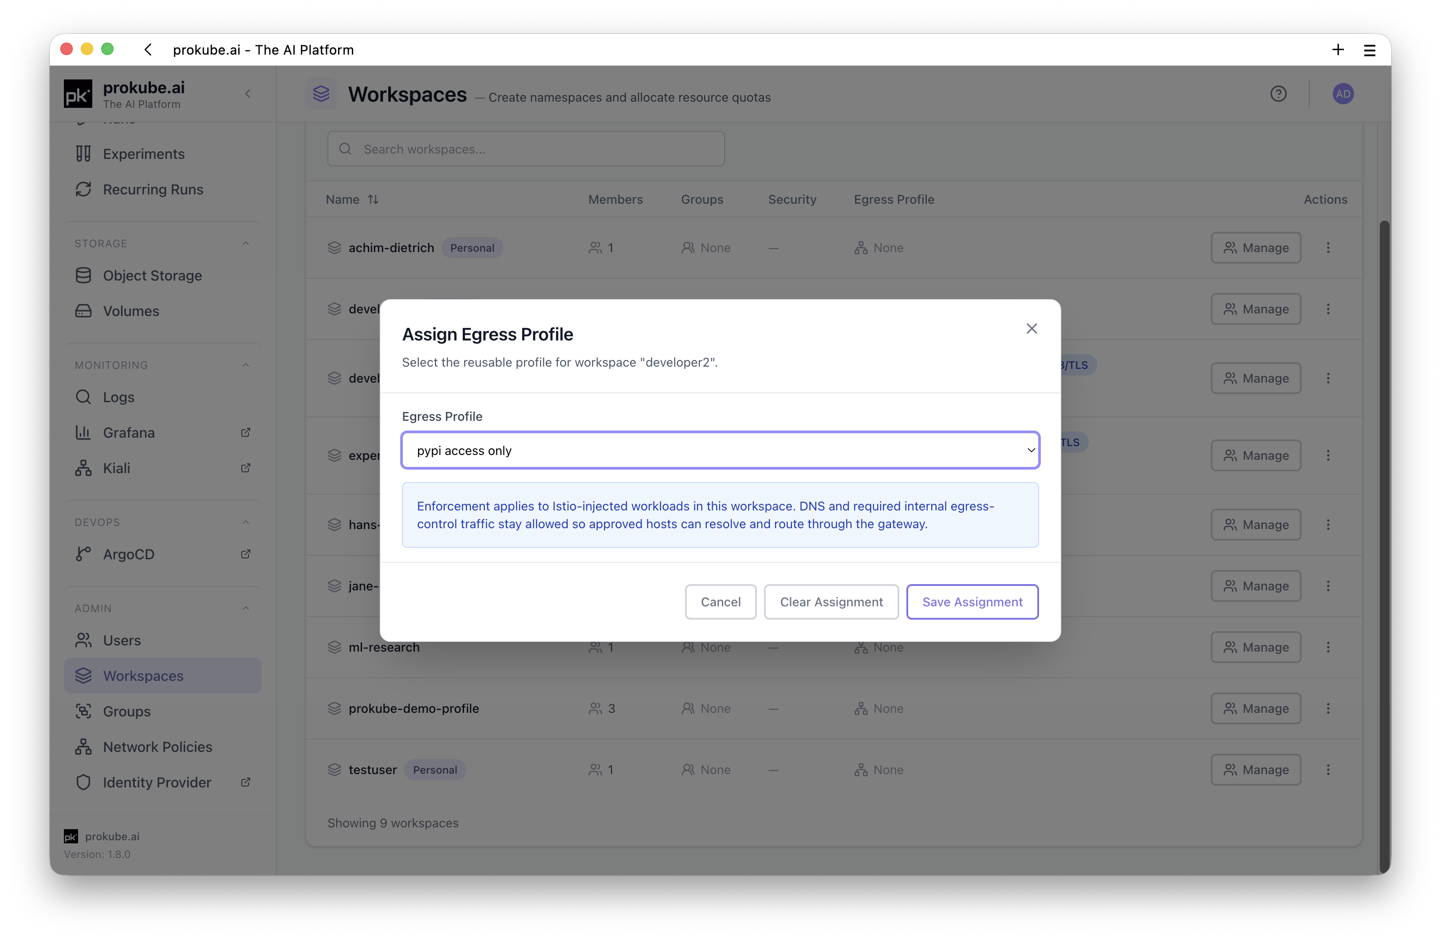Click Save Assignment button

(x=972, y=602)
